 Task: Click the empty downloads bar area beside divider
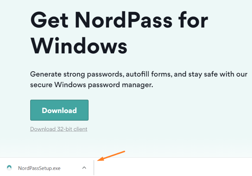point(173,167)
